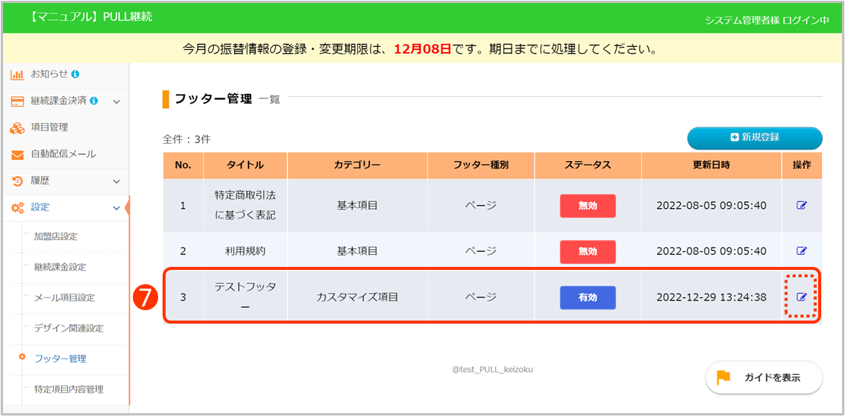Open デザイン関連設定 in the sidebar

69,328
